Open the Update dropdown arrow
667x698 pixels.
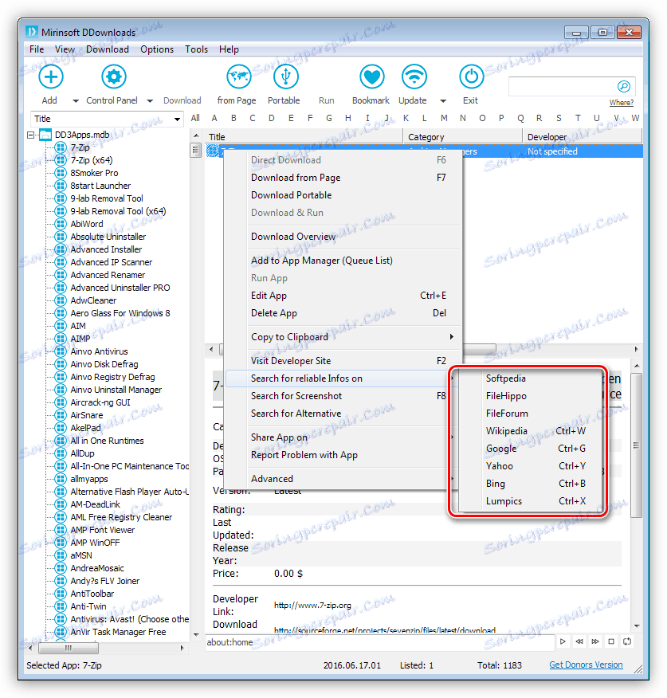point(443,101)
